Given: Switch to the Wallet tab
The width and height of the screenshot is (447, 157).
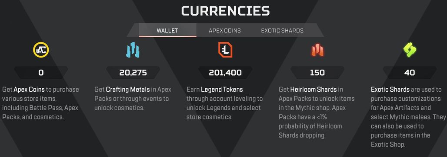Looking at the screenshot, I should (167, 30).
